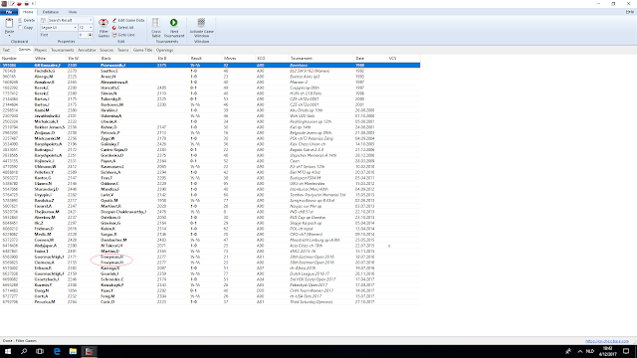Open the Cross Table

tap(156, 28)
